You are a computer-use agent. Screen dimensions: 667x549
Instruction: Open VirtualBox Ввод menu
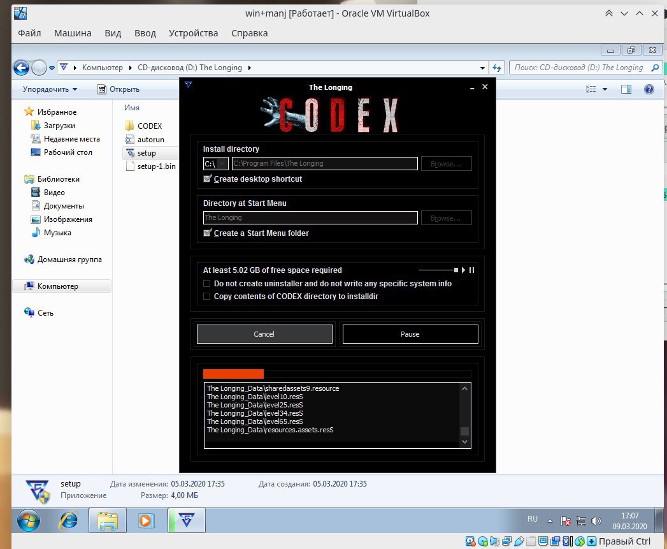click(x=145, y=33)
